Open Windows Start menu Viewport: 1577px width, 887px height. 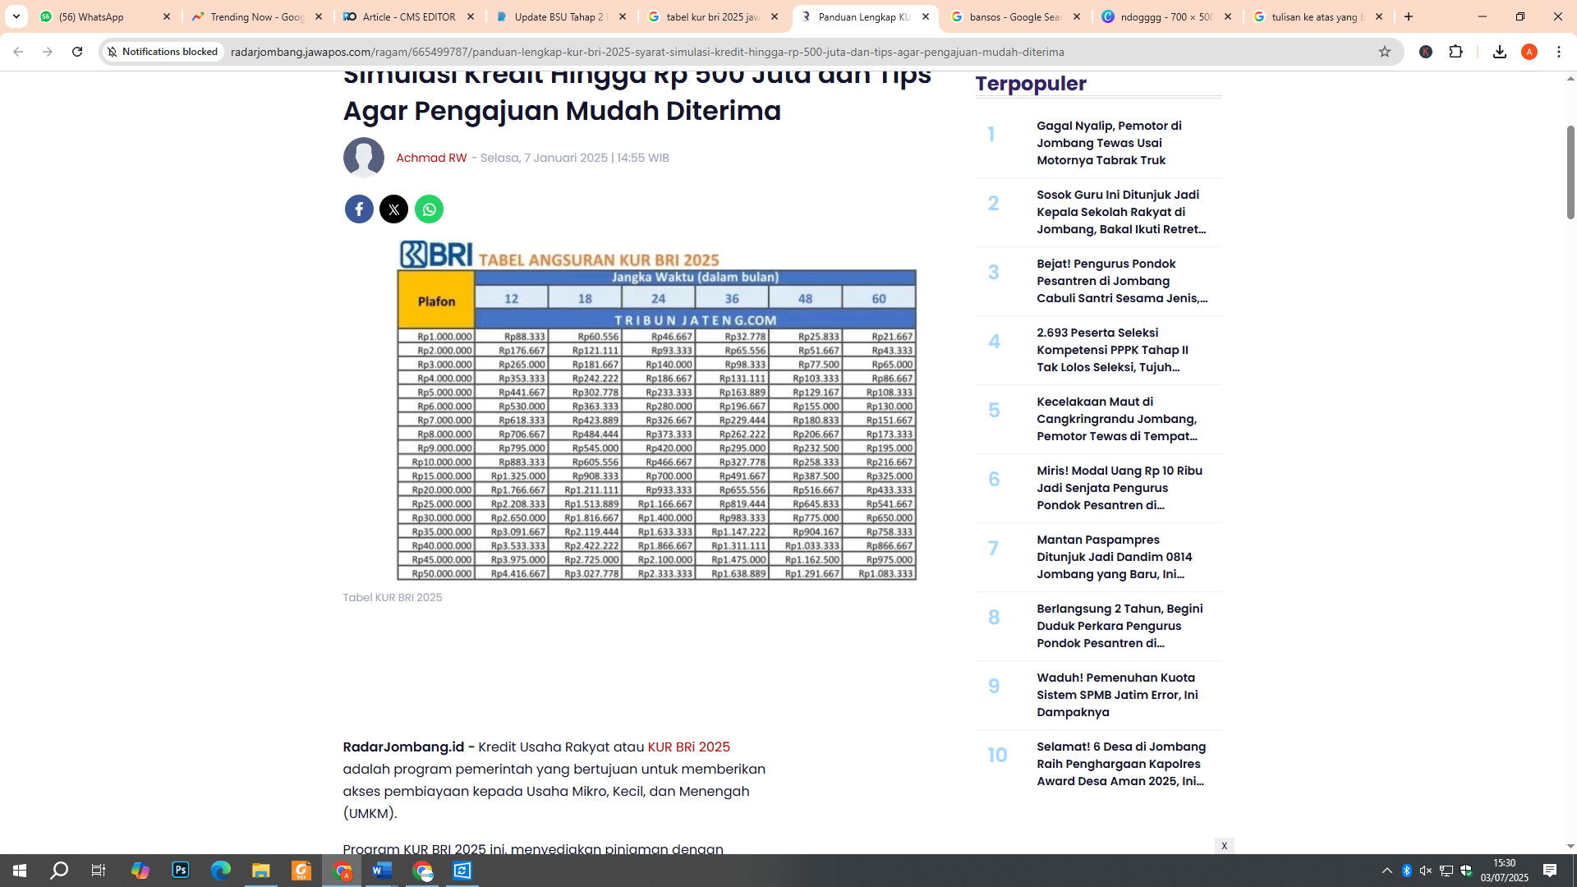coord(20,871)
